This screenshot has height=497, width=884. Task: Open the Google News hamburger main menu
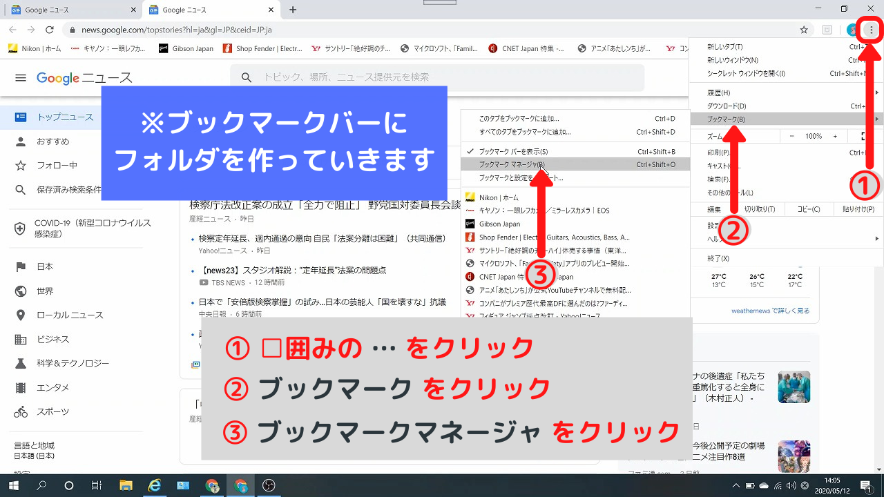click(20, 78)
